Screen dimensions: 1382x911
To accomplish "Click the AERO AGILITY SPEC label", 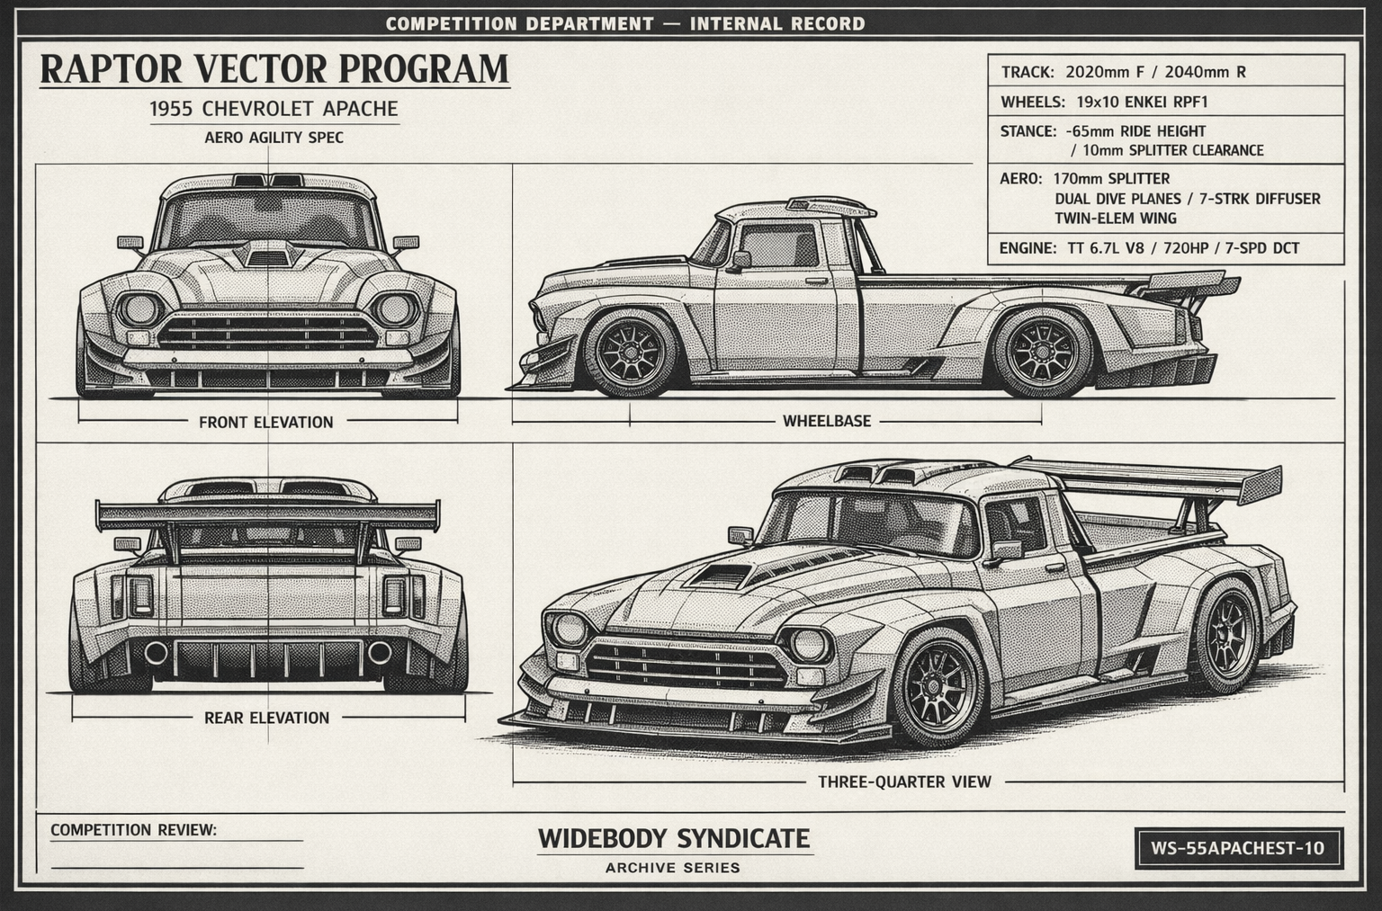I will tap(274, 138).
